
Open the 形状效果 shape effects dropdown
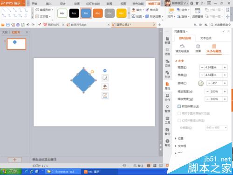click(x=154, y=16)
